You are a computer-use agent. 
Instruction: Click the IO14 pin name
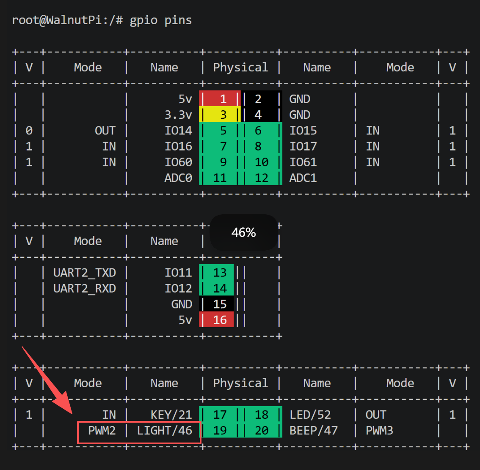click(x=179, y=131)
